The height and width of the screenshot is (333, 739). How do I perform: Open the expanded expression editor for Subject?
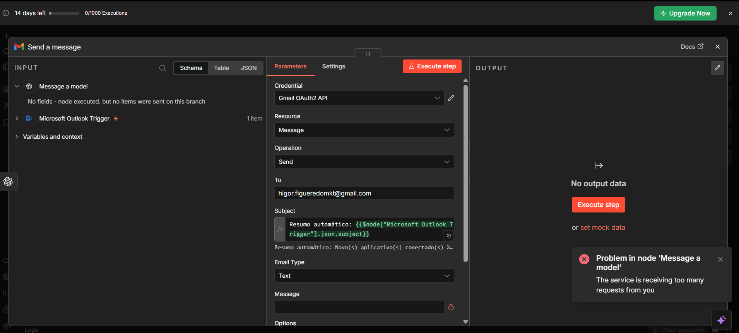click(448, 236)
